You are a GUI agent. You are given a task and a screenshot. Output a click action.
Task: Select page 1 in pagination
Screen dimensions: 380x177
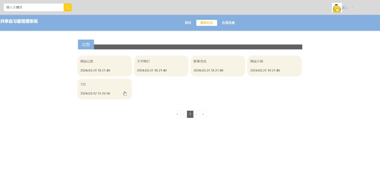(x=190, y=114)
